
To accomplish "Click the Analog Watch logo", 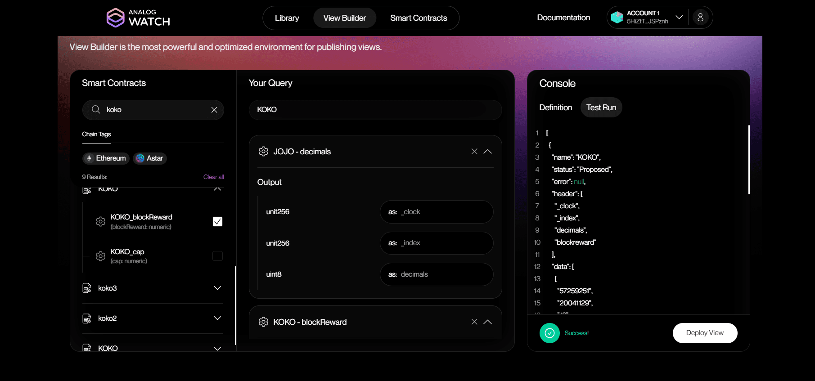I will (138, 18).
